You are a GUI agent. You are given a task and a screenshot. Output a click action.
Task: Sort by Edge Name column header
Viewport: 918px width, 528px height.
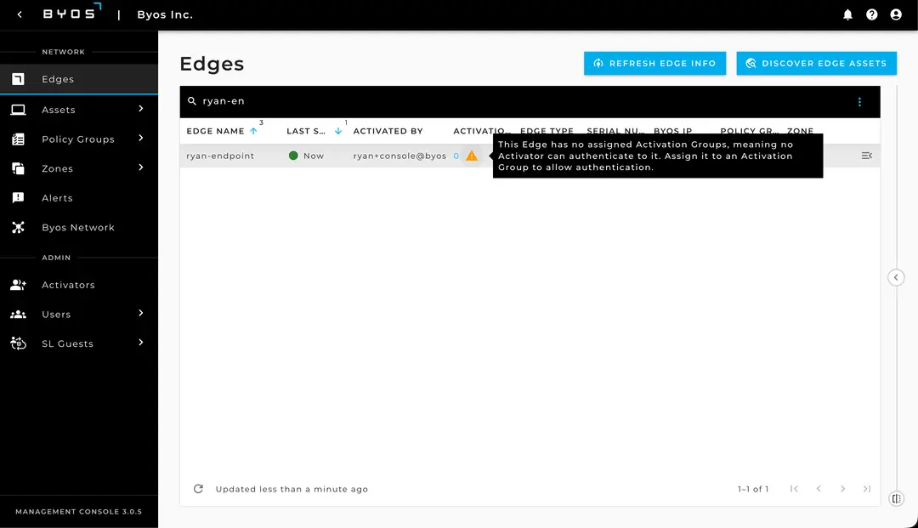click(215, 131)
